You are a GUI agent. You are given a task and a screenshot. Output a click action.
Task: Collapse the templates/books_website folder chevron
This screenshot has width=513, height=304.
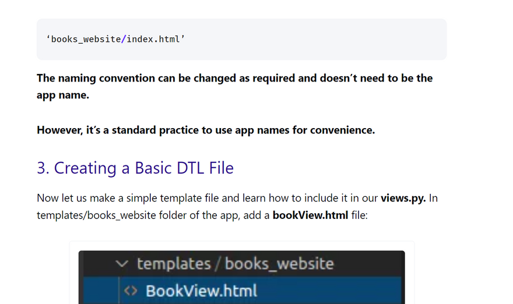coord(121,264)
